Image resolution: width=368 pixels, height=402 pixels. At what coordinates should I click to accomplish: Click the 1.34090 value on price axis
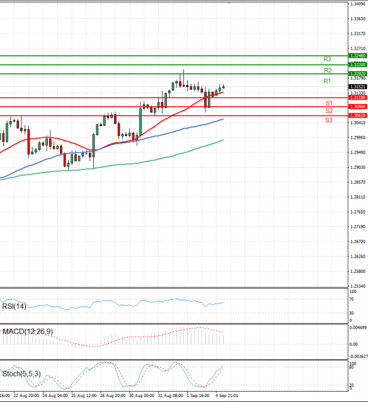point(357,4)
